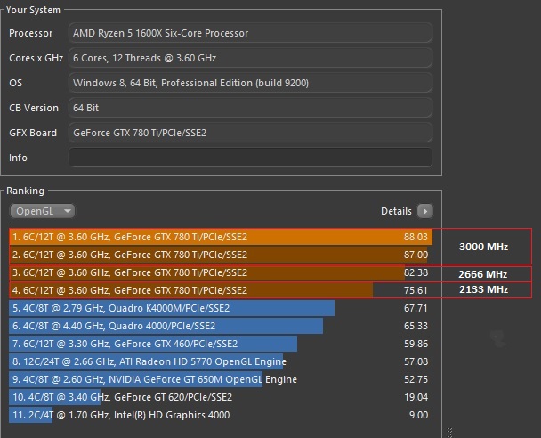Image resolution: width=541 pixels, height=438 pixels.
Task: Select the GeForce GTX 460 ranking row
Action: [x=221, y=344]
